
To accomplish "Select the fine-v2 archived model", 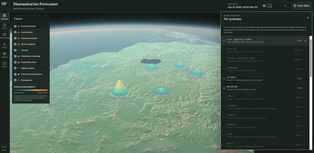I will [265, 50].
